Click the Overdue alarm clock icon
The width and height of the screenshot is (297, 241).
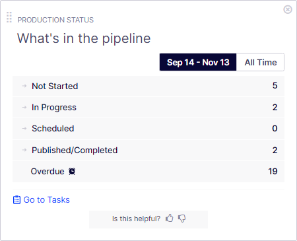[72, 171]
